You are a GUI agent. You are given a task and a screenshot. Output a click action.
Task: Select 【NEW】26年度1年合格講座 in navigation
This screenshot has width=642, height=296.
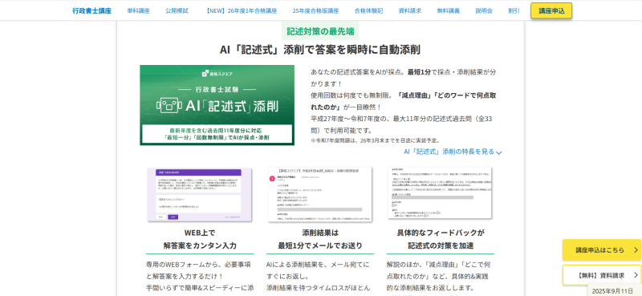click(x=241, y=11)
